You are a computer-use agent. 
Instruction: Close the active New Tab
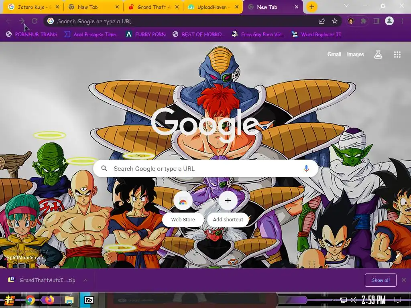click(x=297, y=7)
